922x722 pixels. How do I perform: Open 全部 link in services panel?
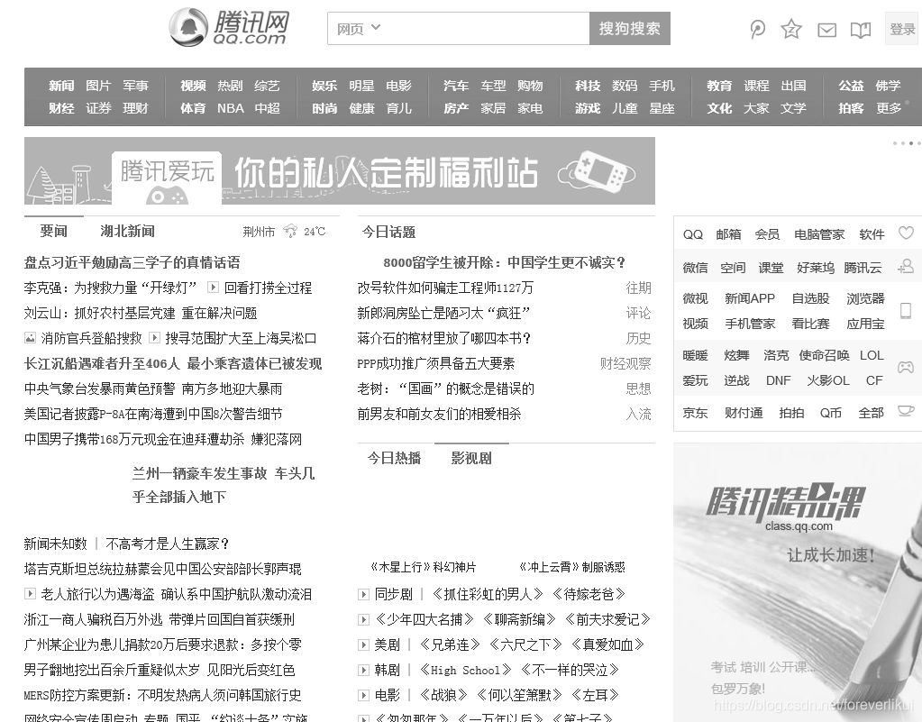click(871, 413)
